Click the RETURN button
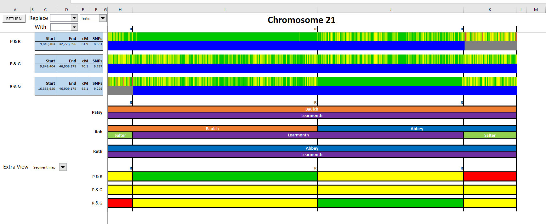The image size is (546, 224). [x=14, y=19]
